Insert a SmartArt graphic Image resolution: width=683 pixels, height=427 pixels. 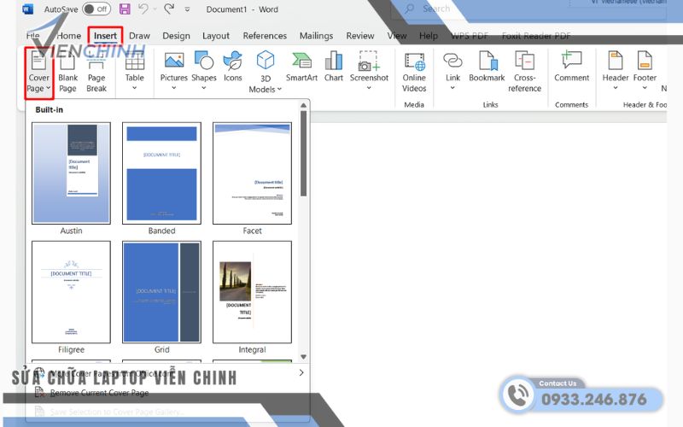[x=301, y=67]
